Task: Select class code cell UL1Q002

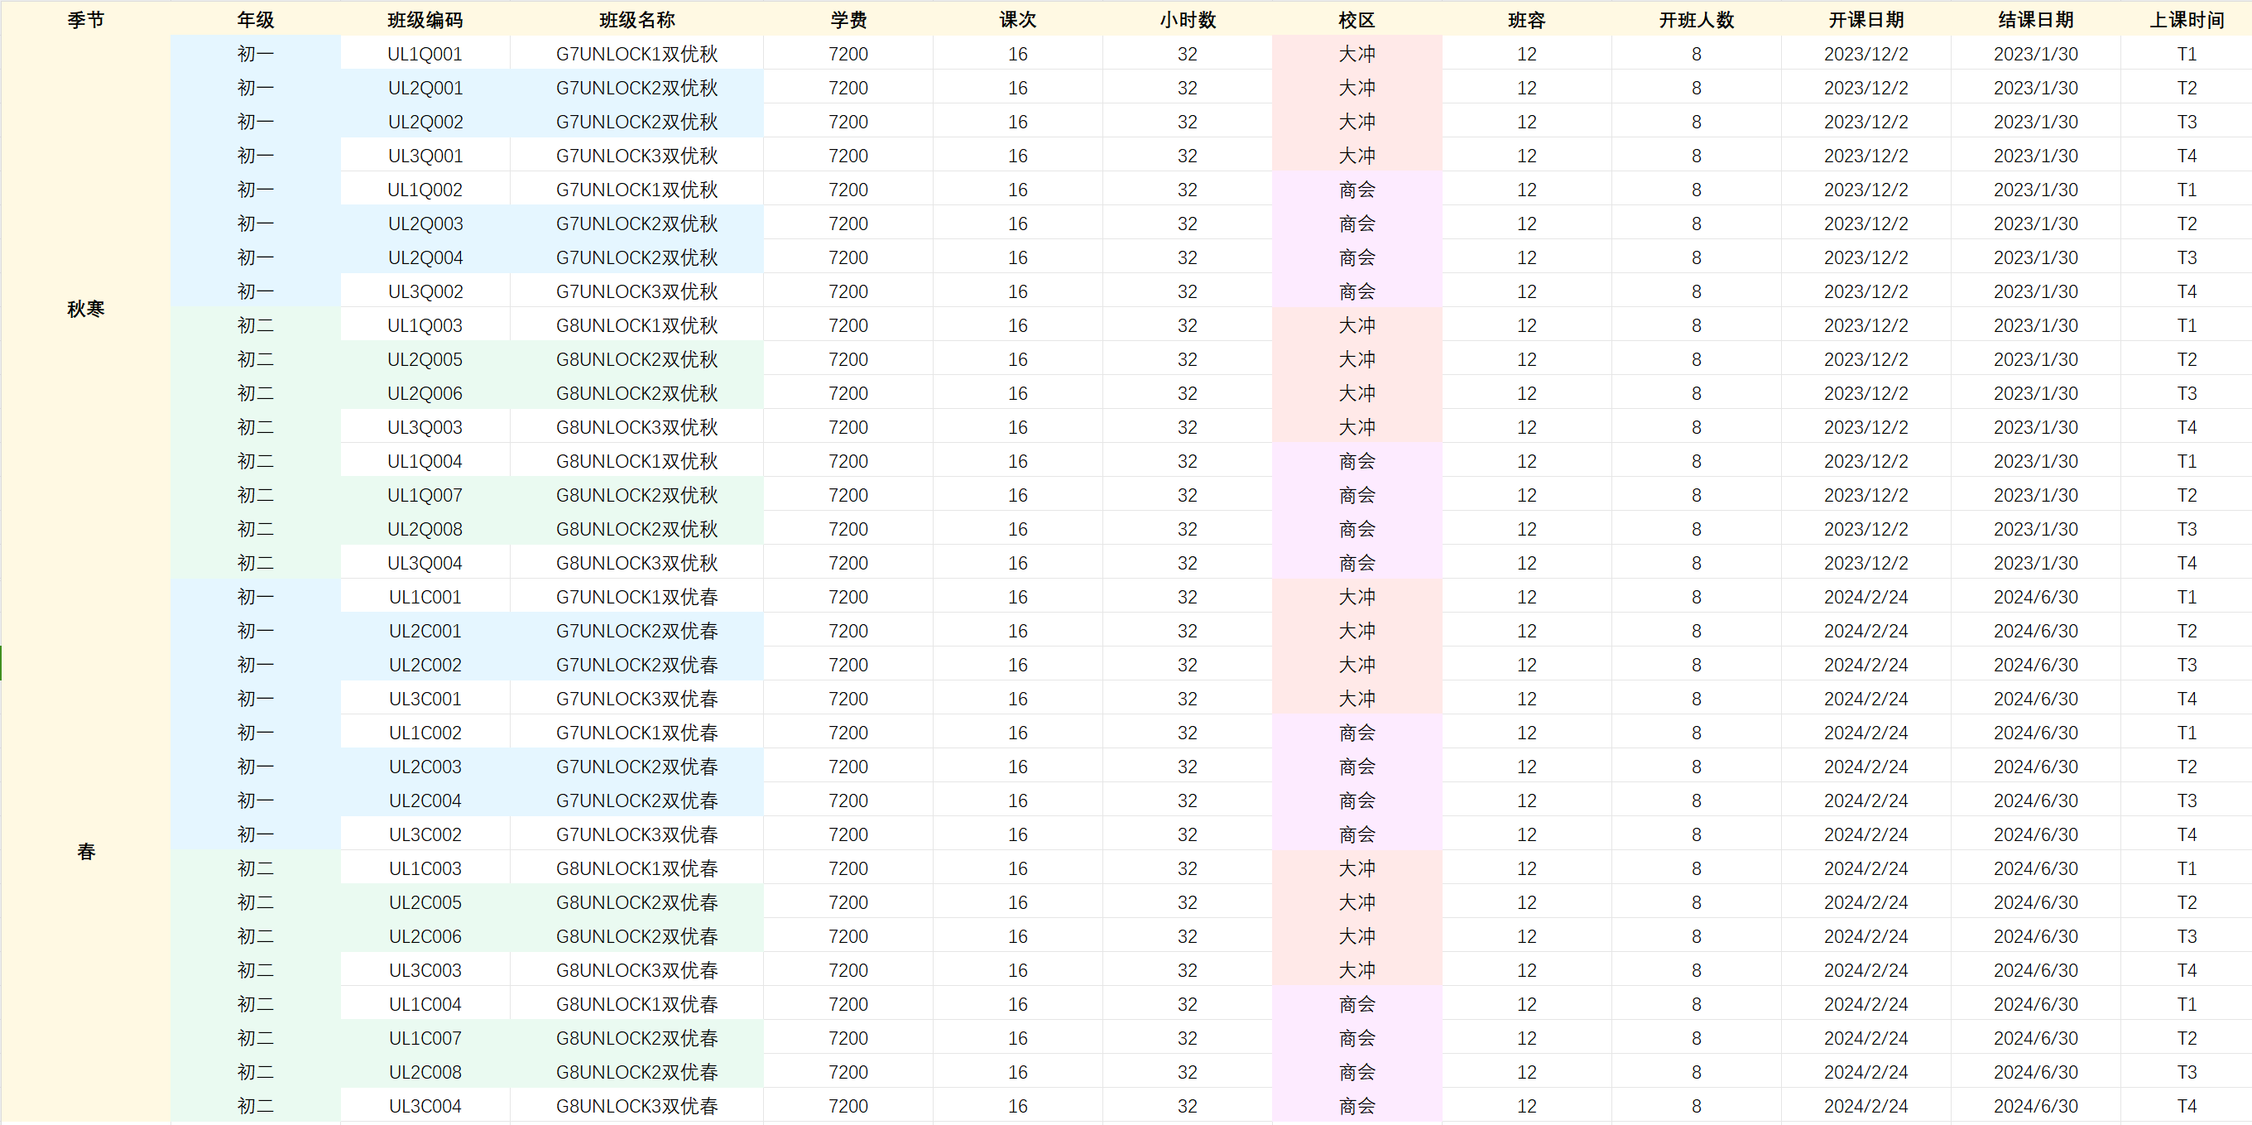Action: [425, 190]
